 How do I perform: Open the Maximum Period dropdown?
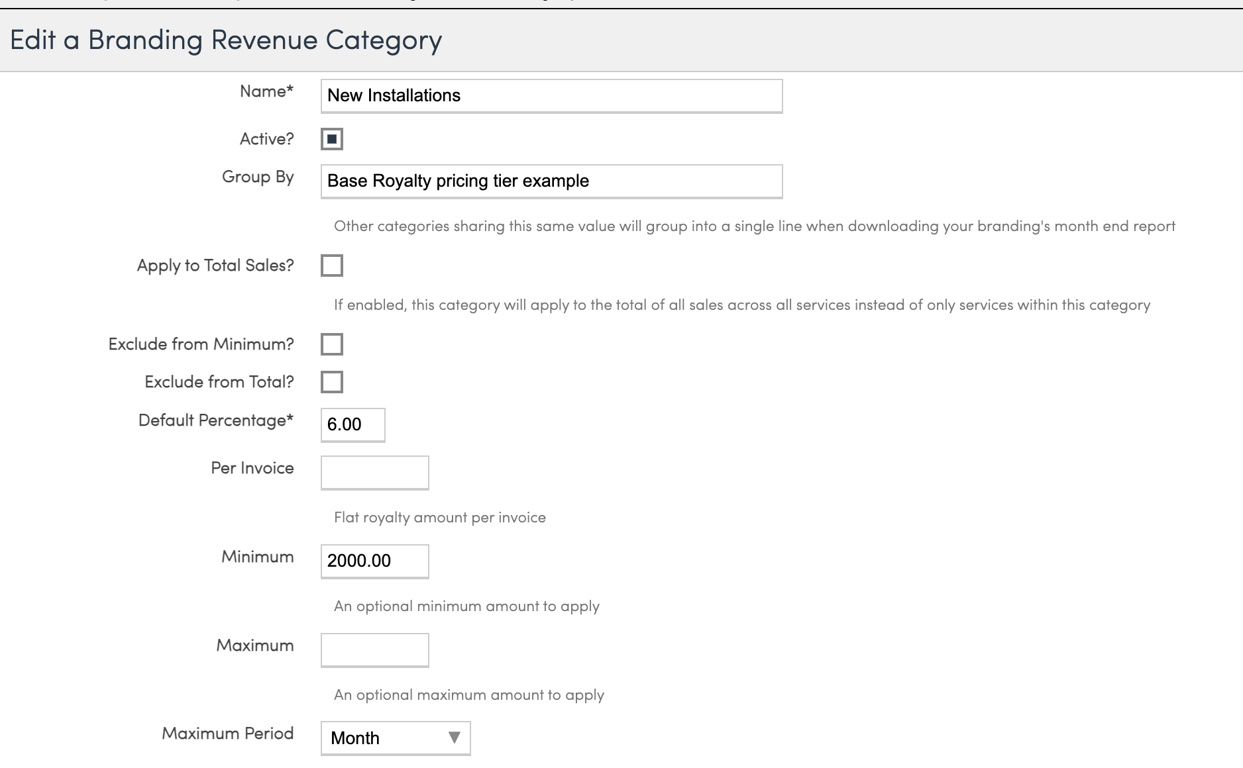(396, 738)
